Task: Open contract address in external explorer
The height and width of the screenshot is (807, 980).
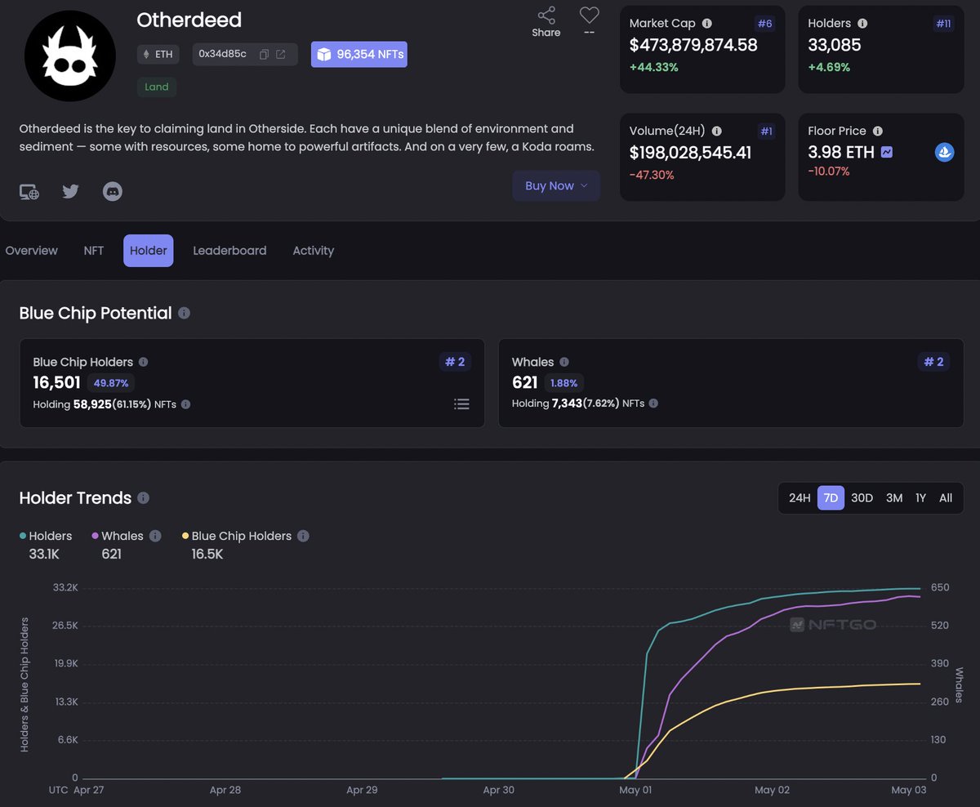Action: coord(281,55)
